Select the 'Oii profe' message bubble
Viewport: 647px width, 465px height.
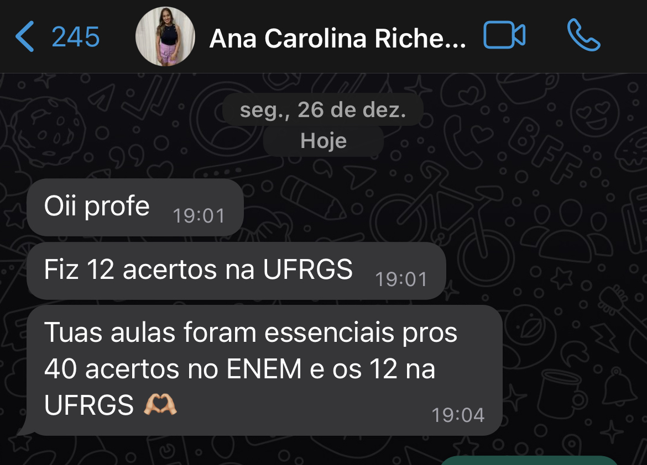135,207
